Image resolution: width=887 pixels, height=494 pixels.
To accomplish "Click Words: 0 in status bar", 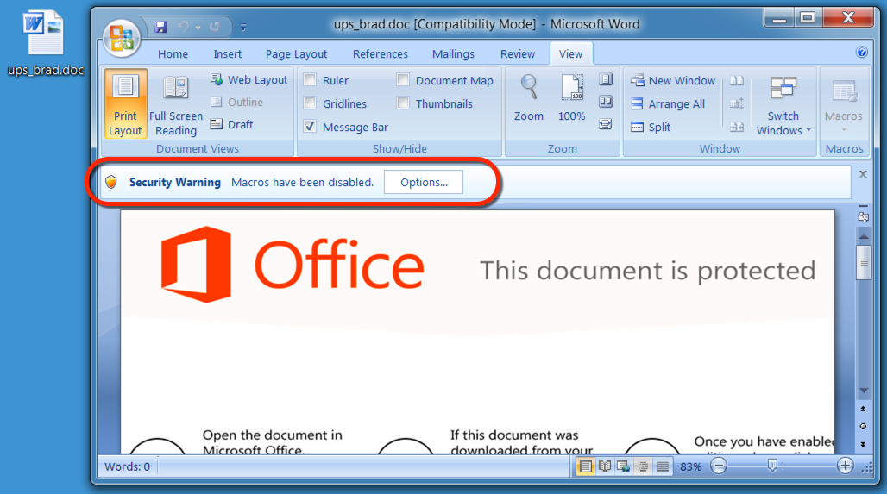I will 128,467.
